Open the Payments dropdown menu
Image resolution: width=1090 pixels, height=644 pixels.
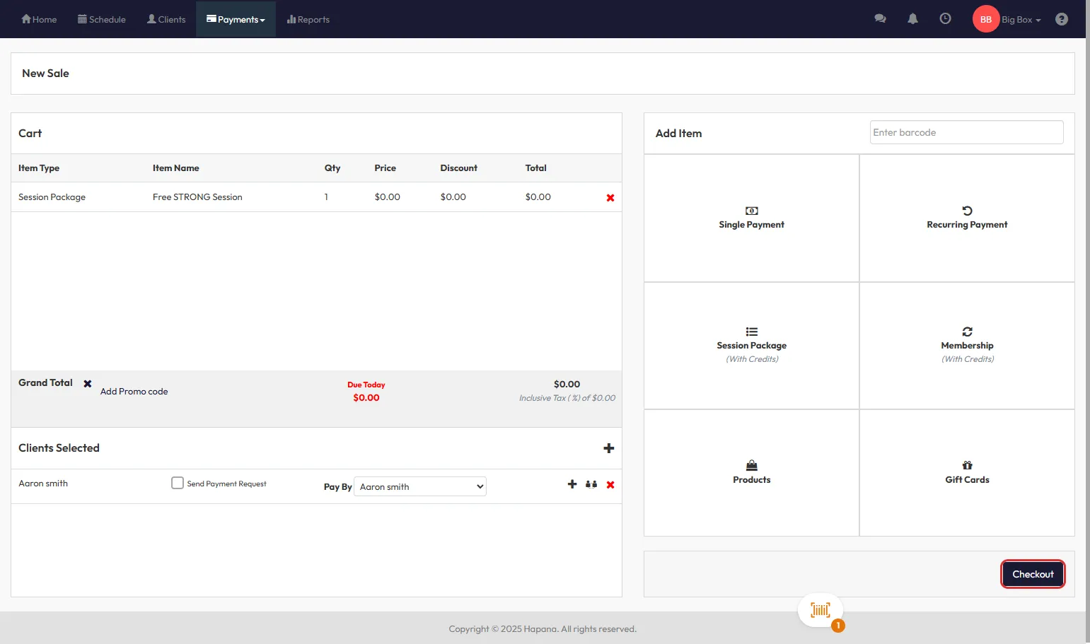[x=236, y=19]
